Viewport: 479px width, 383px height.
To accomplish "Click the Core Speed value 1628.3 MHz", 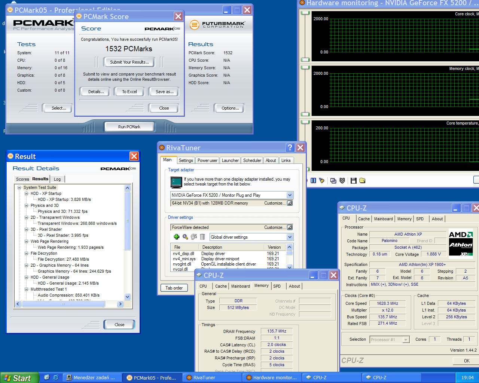I will [x=387, y=303].
